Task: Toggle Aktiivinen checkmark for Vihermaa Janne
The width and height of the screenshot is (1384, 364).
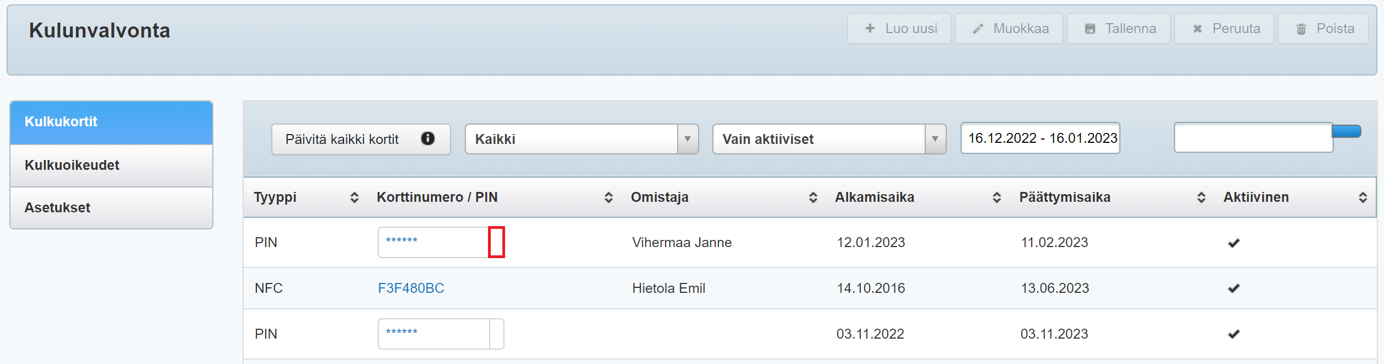Action: tap(1234, 243)
